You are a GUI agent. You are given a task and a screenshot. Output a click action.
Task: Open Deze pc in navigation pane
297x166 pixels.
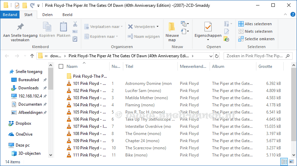[x=19, y=145]
